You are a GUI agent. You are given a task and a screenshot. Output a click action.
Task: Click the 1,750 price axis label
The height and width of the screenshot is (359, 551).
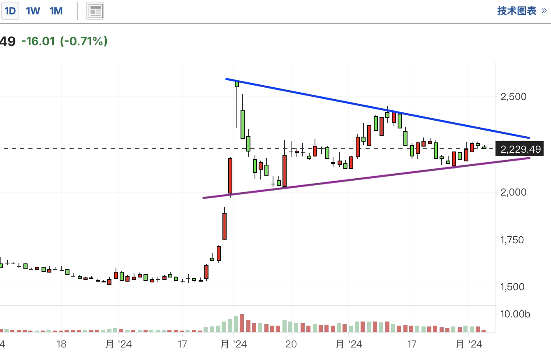512,240
